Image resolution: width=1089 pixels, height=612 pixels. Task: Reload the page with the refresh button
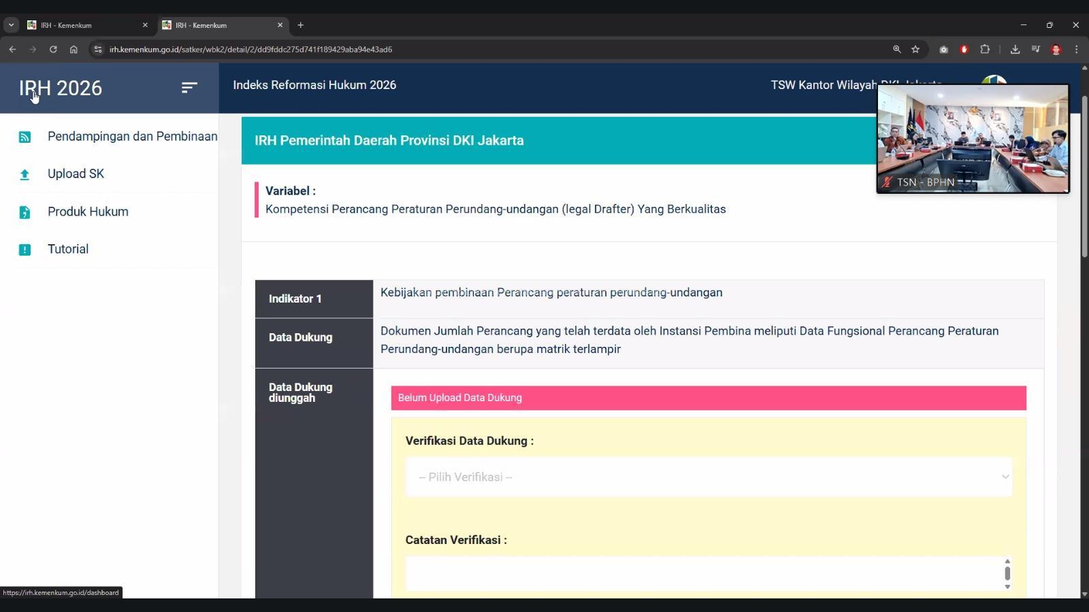[53, 49]
